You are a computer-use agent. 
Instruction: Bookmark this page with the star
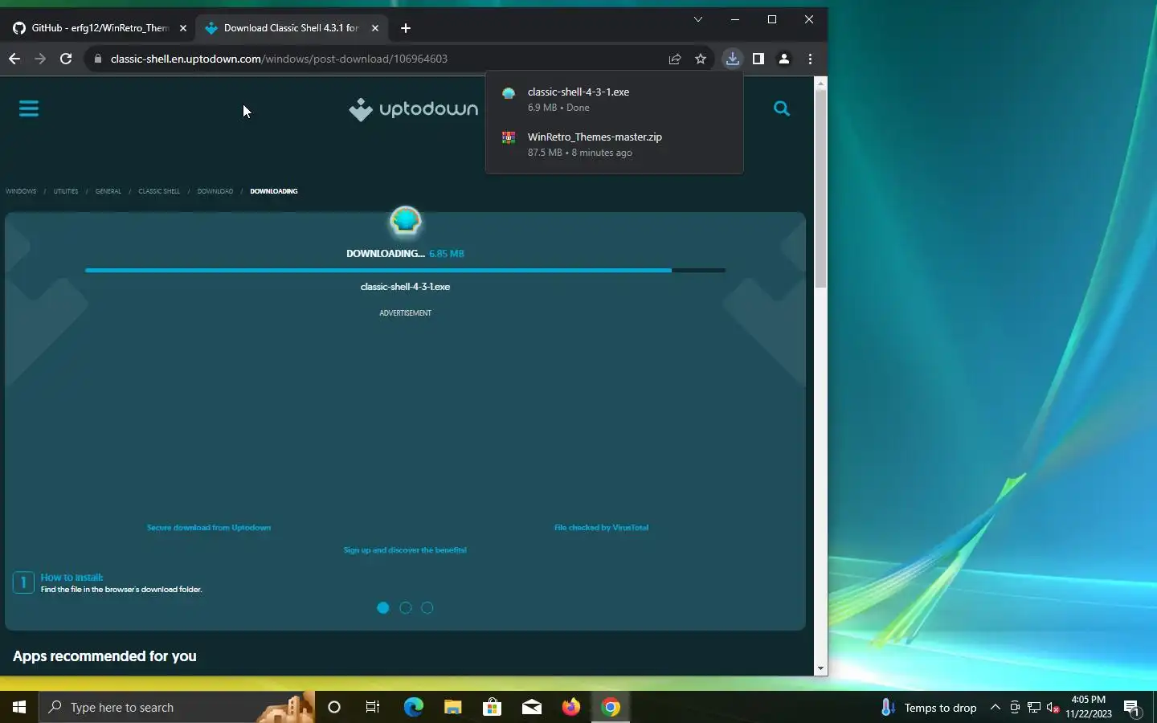(x=701, y=59)
